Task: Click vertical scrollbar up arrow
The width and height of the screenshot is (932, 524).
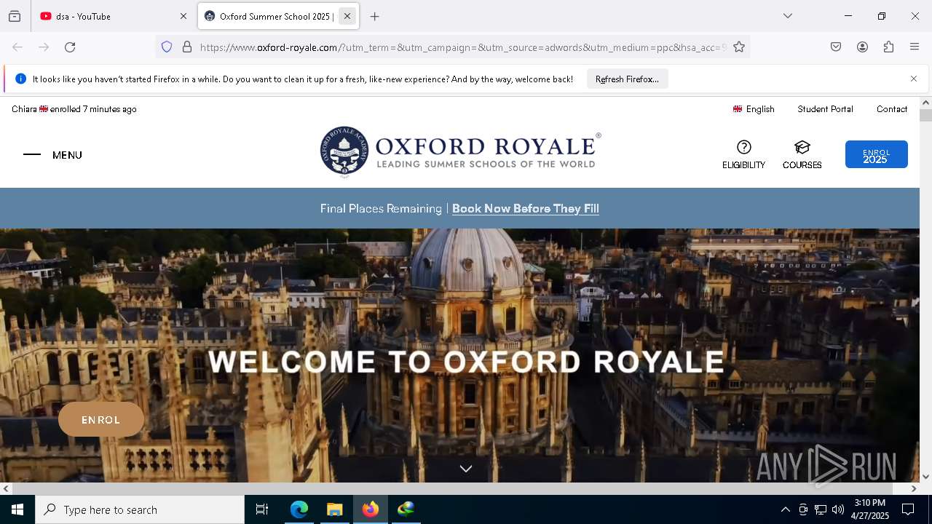Action: click(x=925, y=103)
